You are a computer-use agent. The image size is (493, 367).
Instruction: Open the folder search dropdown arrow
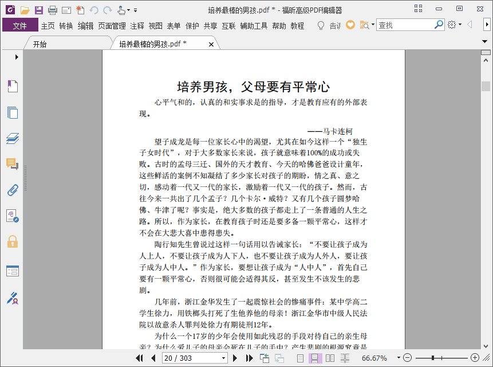tap(373, 25)
